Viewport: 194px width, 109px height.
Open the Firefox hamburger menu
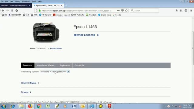(x=191, y=11)
